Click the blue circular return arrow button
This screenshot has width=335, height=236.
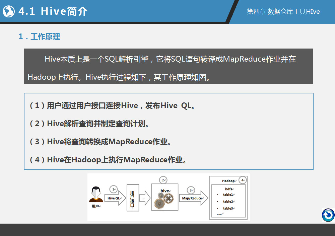pos(328,215)
